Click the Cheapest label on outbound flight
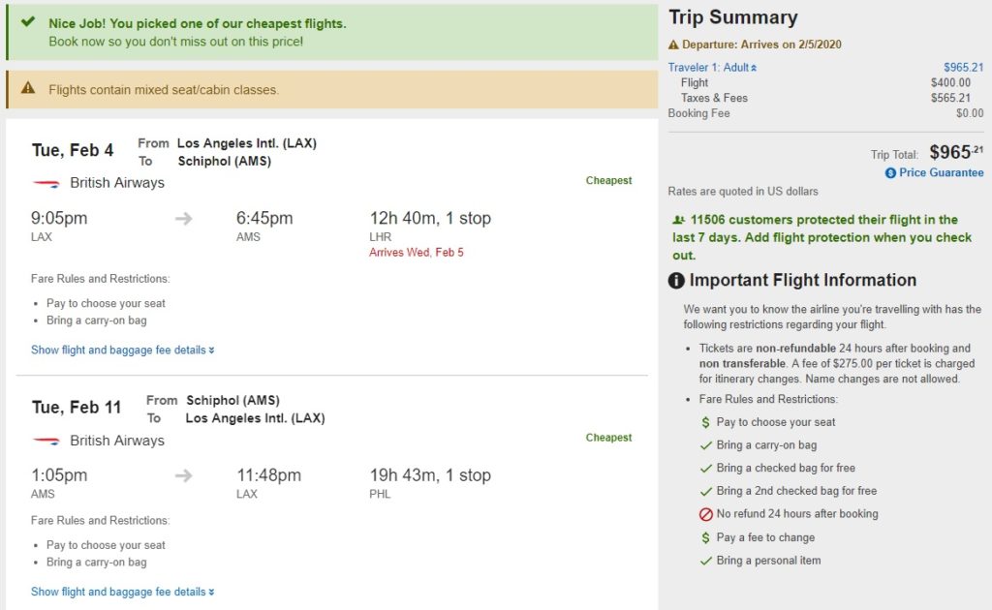The height and width of the screenshot is (610, 992). [608, 180]
